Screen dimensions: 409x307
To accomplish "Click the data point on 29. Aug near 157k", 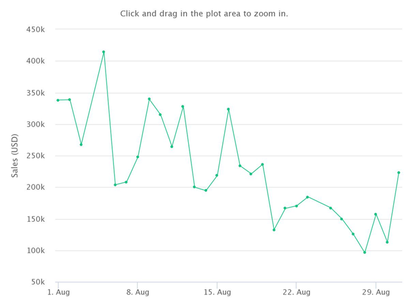I will point(376,215).
